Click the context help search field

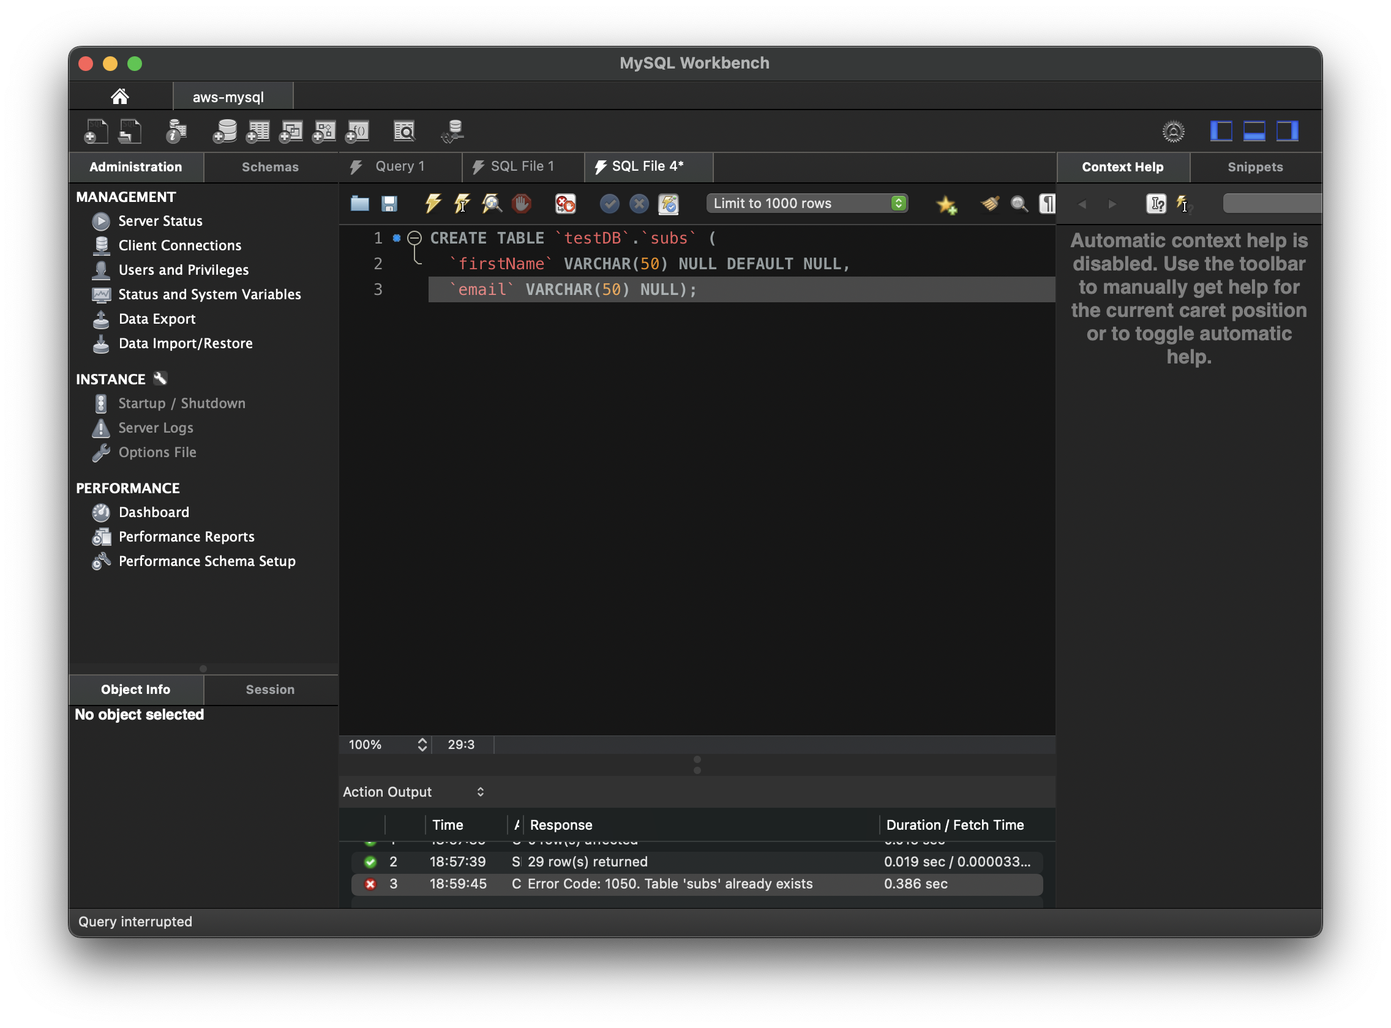click(x=1272, y=204)
